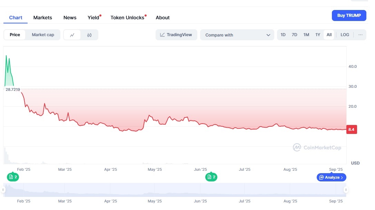Grab the right range slider handle

346,190
